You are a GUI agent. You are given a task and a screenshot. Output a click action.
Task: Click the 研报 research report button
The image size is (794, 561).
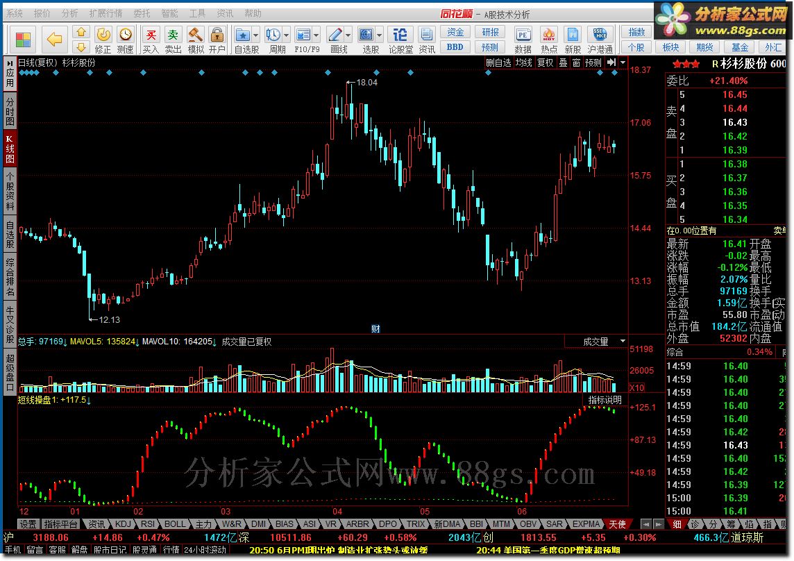point(490,32)
